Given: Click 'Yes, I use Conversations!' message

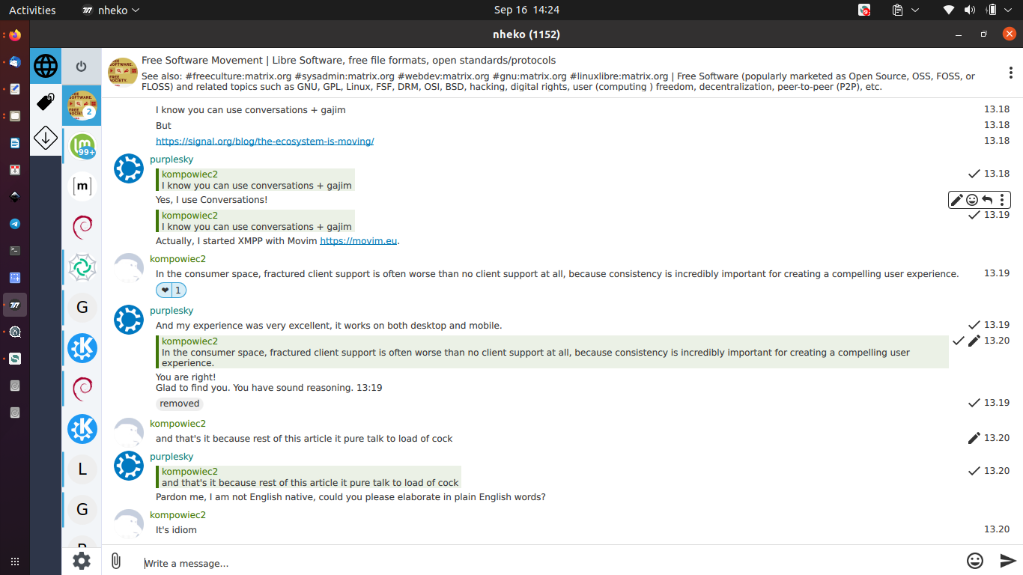Looking at the screenshot, I should 211,200.
